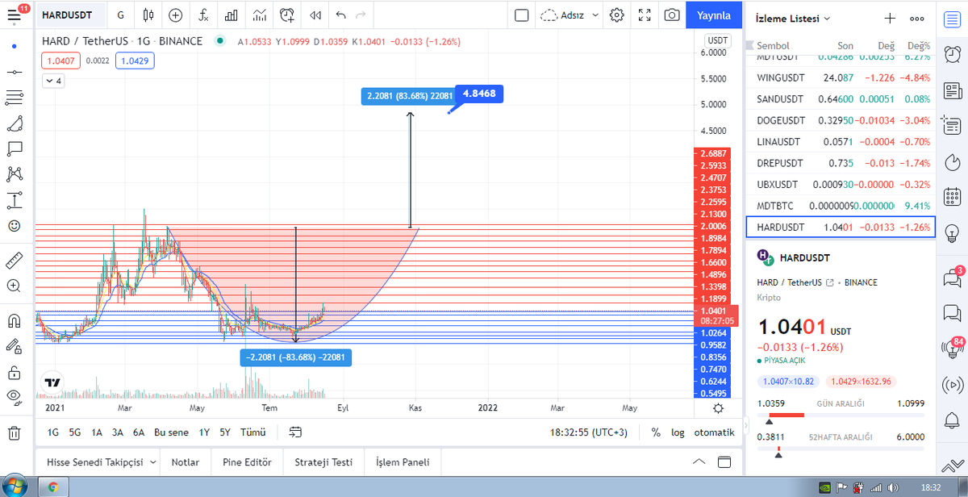Select the zoom in tool
968x497 pixels.
click(x=14, y=286)
